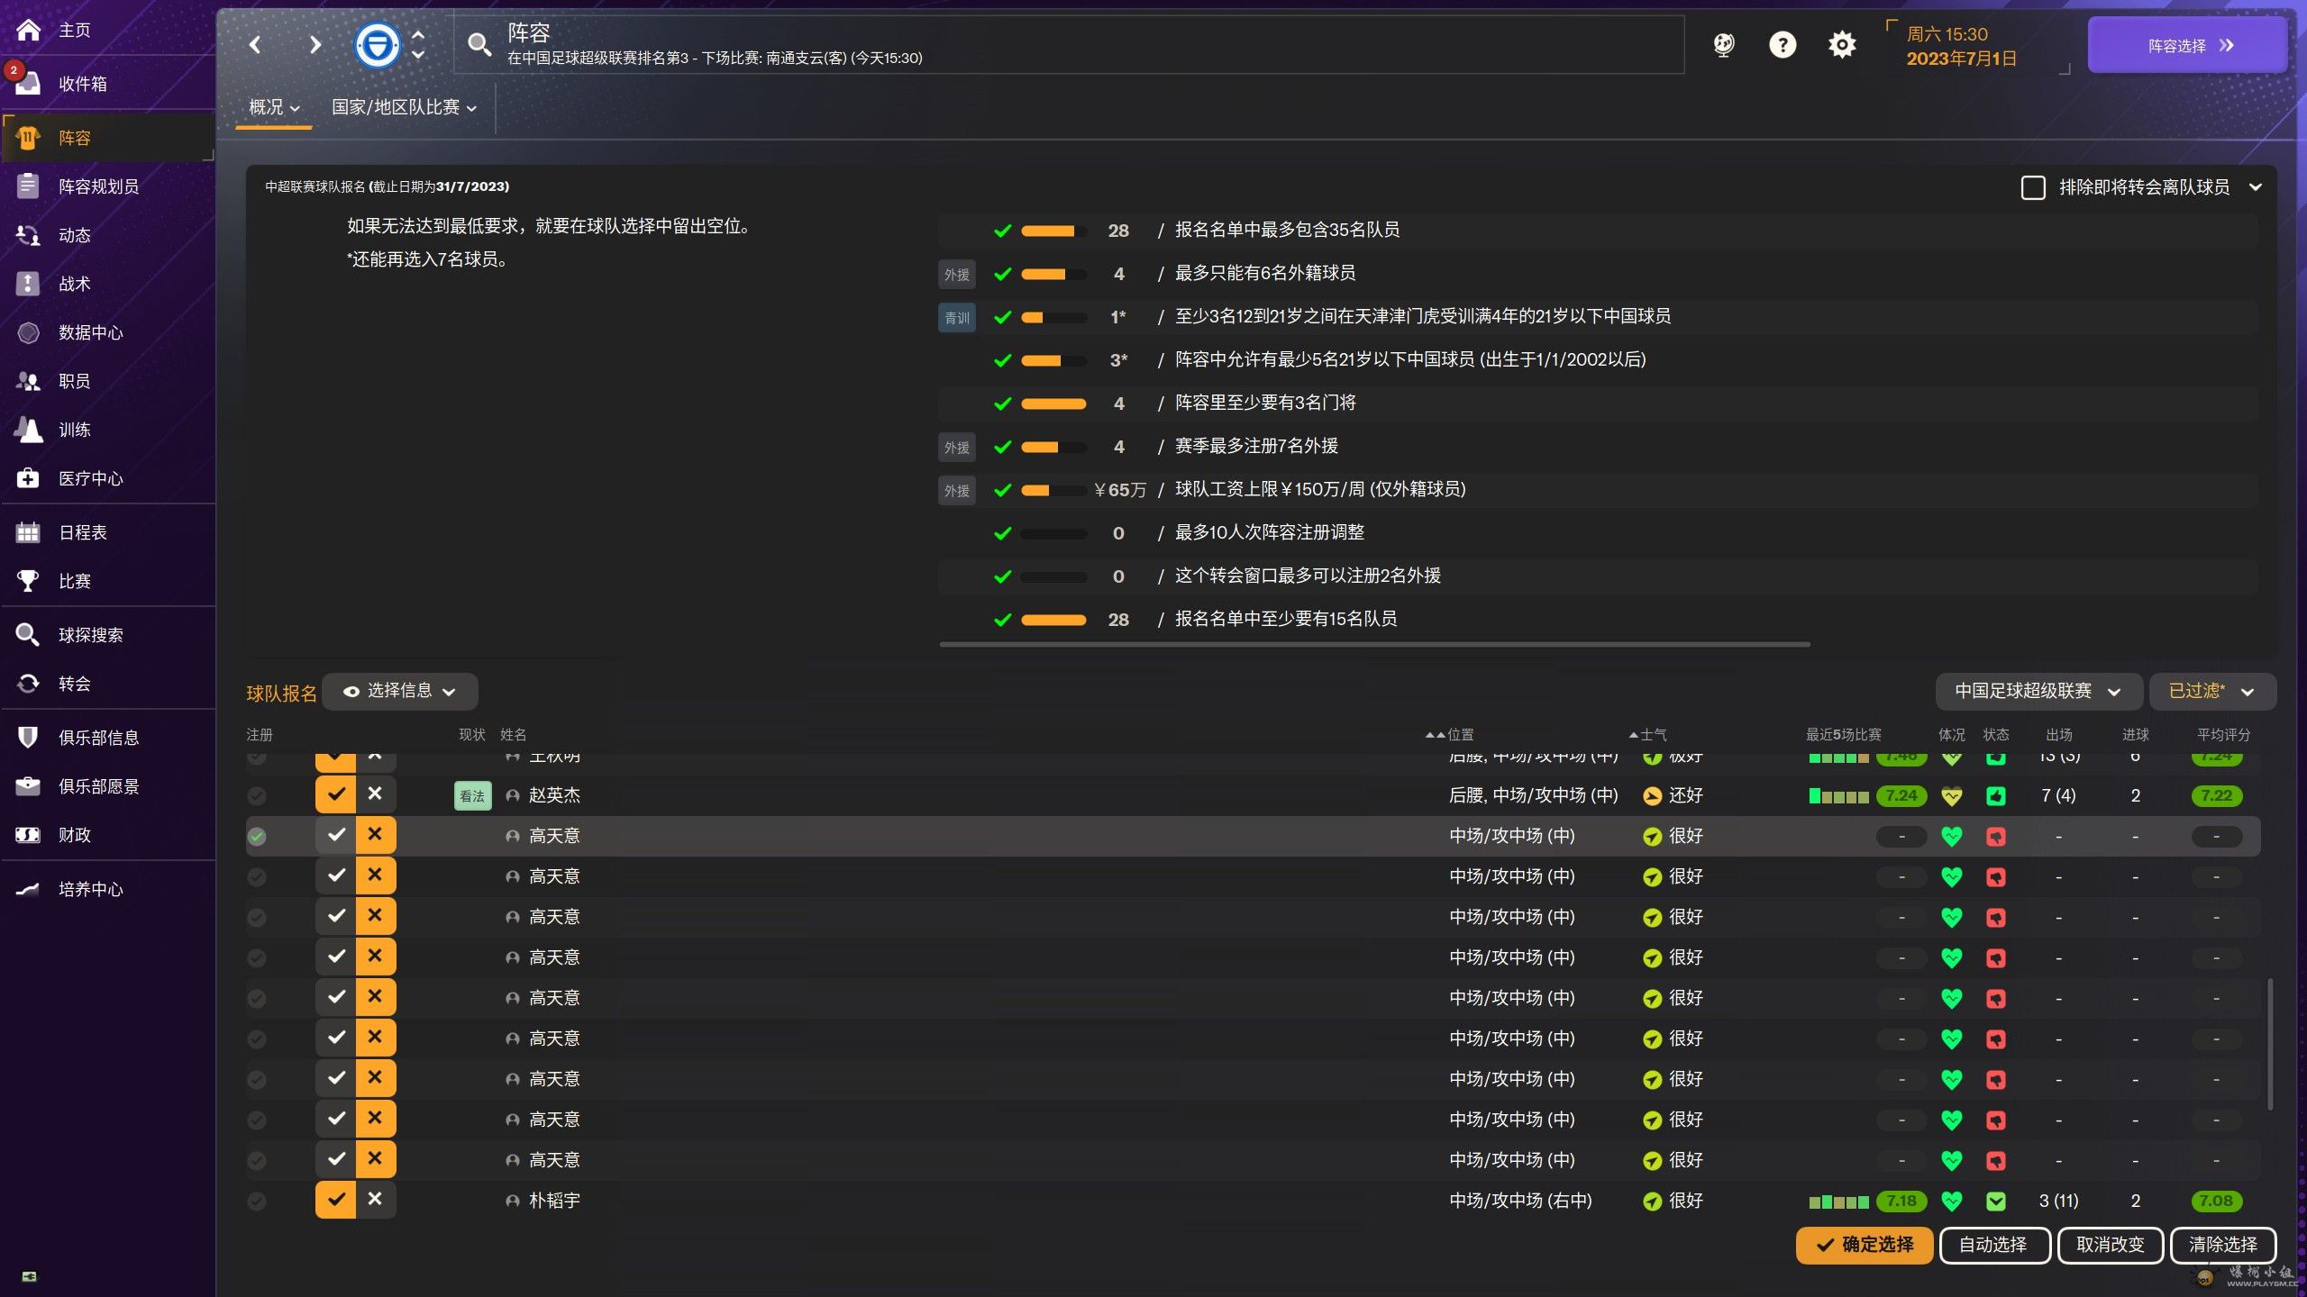Open the 主页 home icon
The height and width of the screenshot is (1297, 2307).
(28, 31)
